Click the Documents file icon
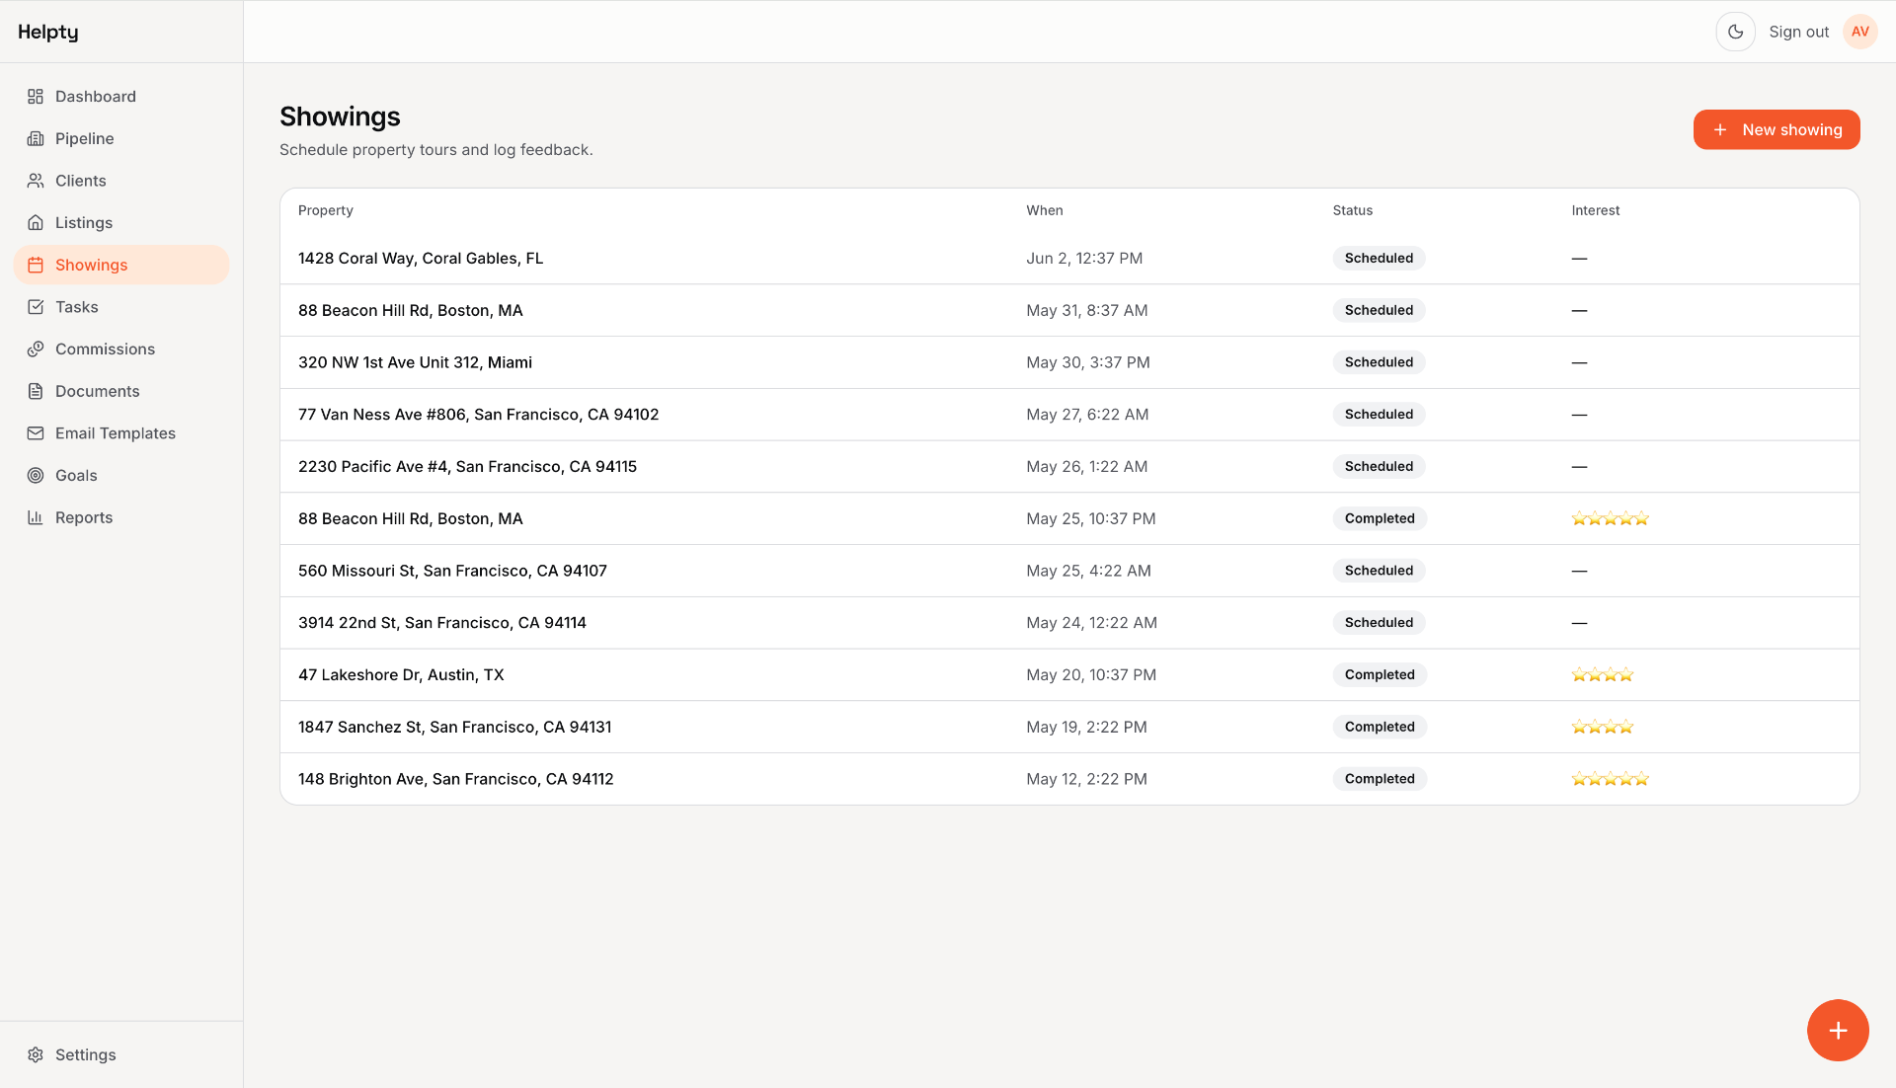This screenshot has height=1088, width=1896. coord(36,392)
